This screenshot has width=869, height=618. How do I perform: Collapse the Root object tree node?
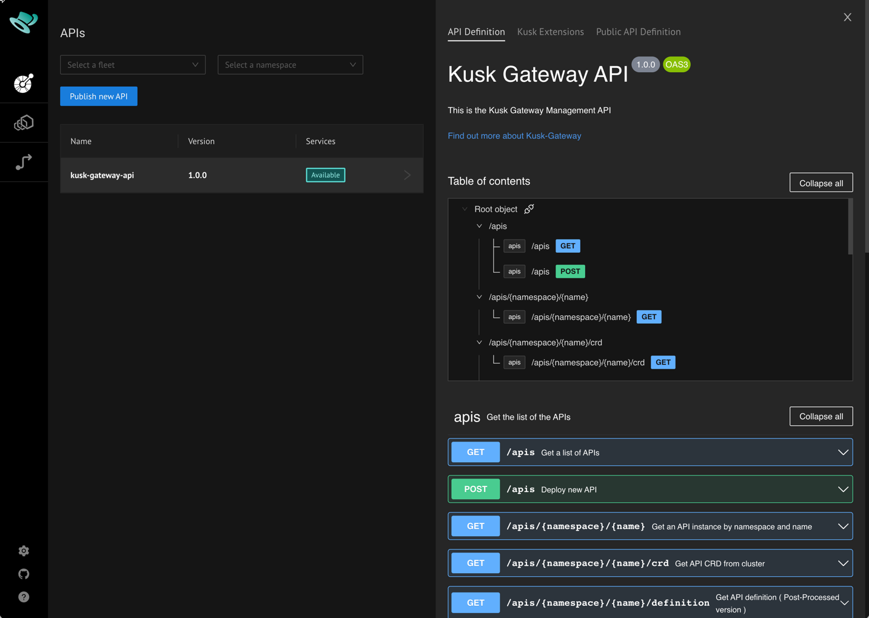pyautogui.click(x=465, y=209)
